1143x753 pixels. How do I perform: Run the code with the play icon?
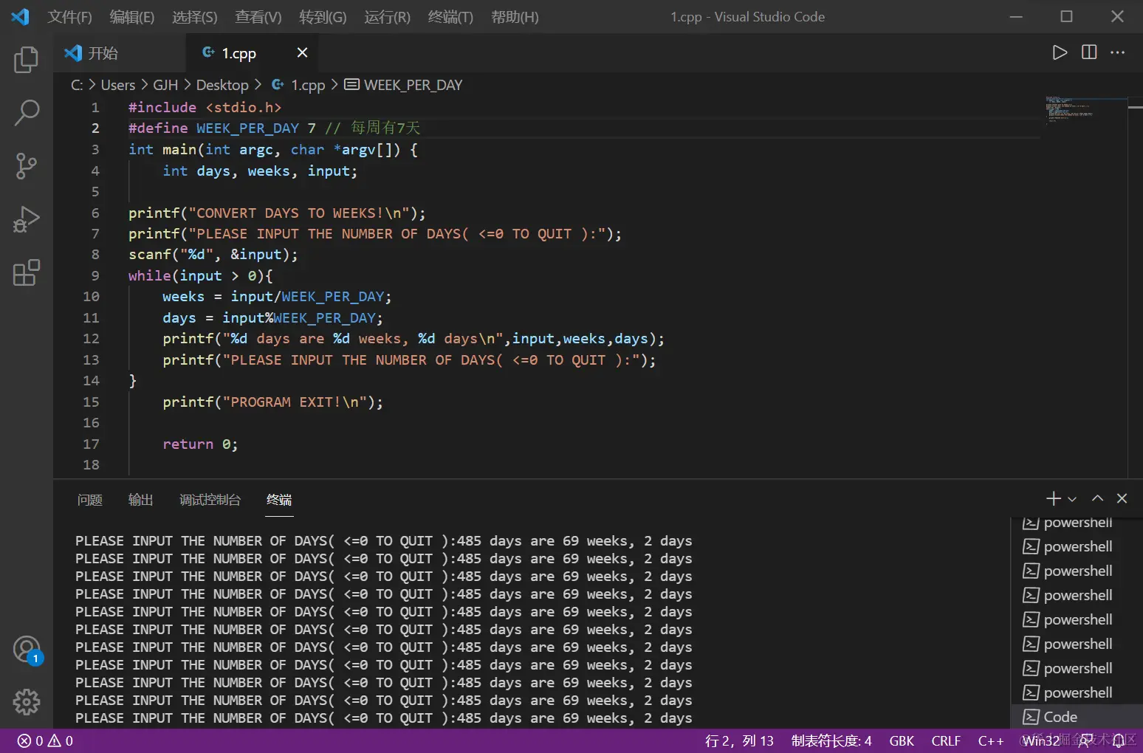pos(1060,52)
